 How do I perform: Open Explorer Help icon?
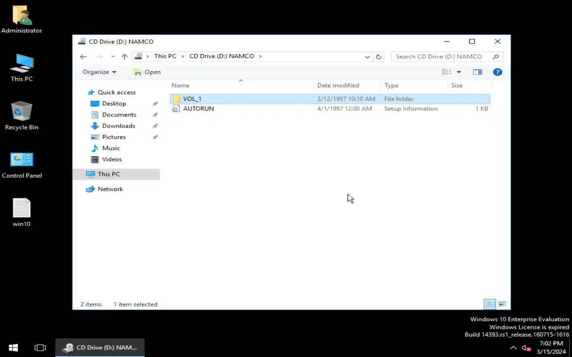(497, 72)
